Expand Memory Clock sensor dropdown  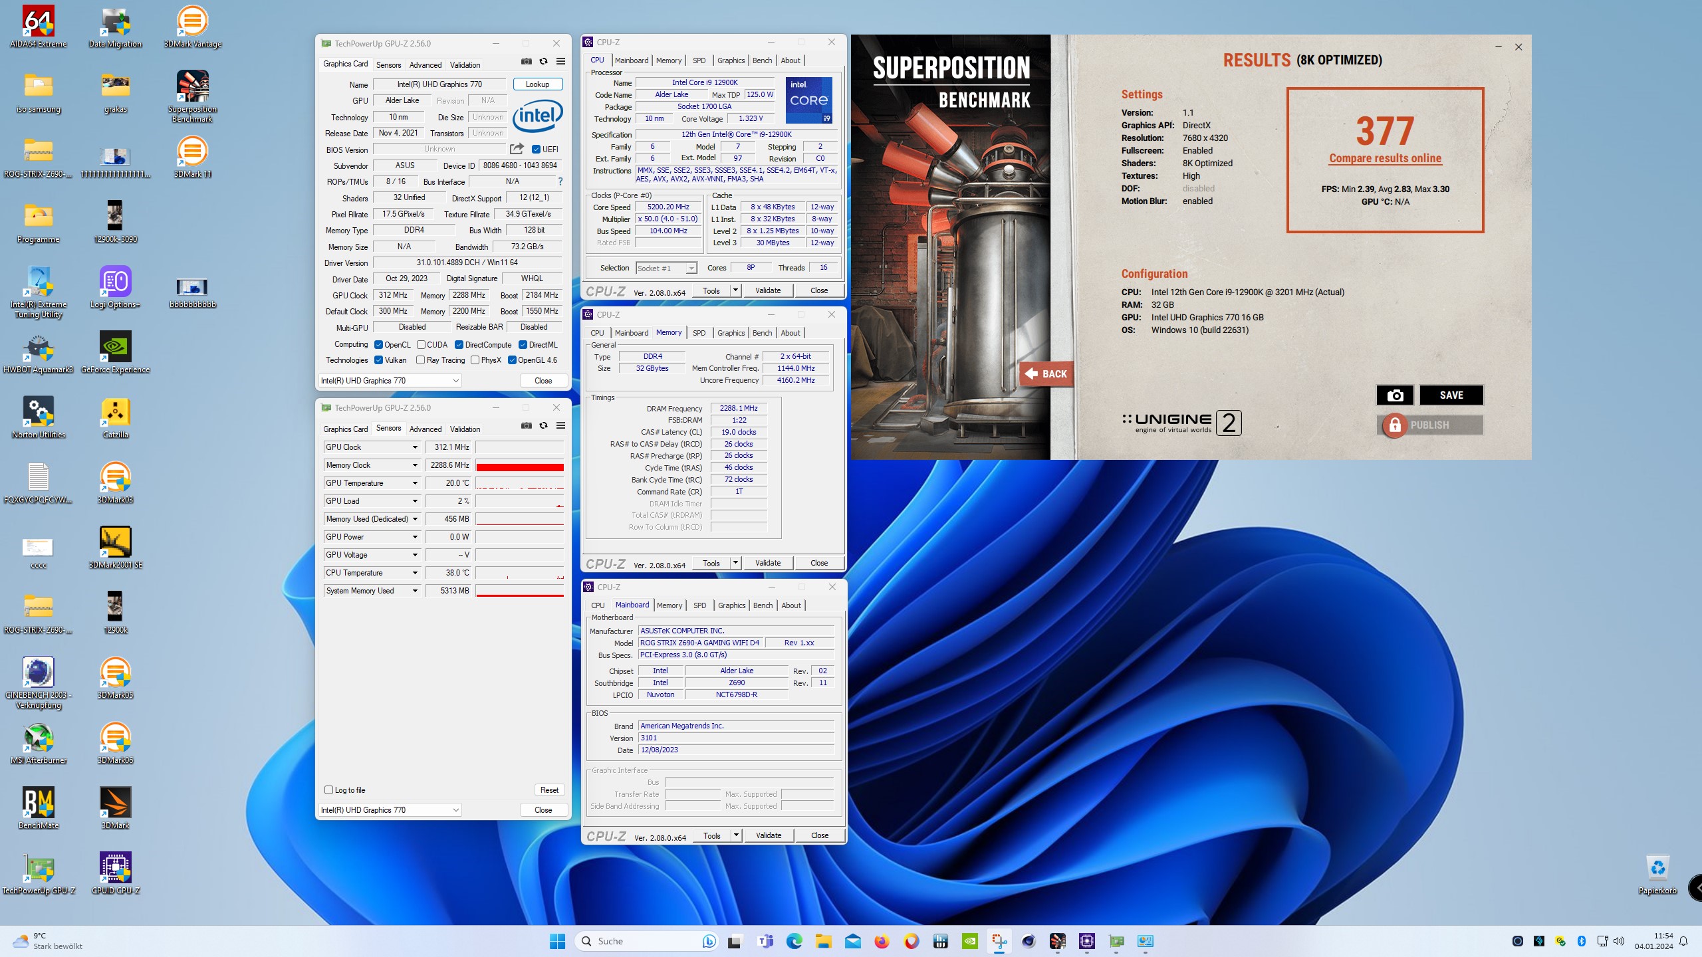tap(415, 465)
